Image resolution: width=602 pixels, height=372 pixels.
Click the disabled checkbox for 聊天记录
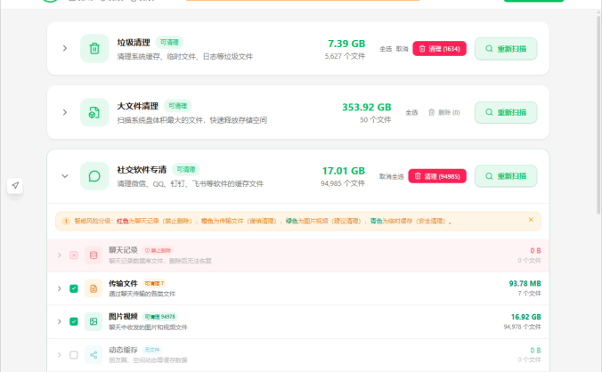tap(74, 255)
